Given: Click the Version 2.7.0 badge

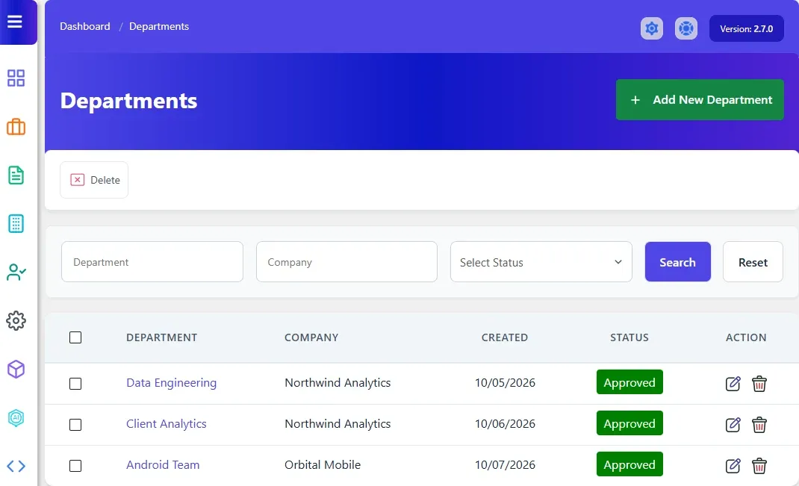Looking at the screenshot, I should (747, 28).
